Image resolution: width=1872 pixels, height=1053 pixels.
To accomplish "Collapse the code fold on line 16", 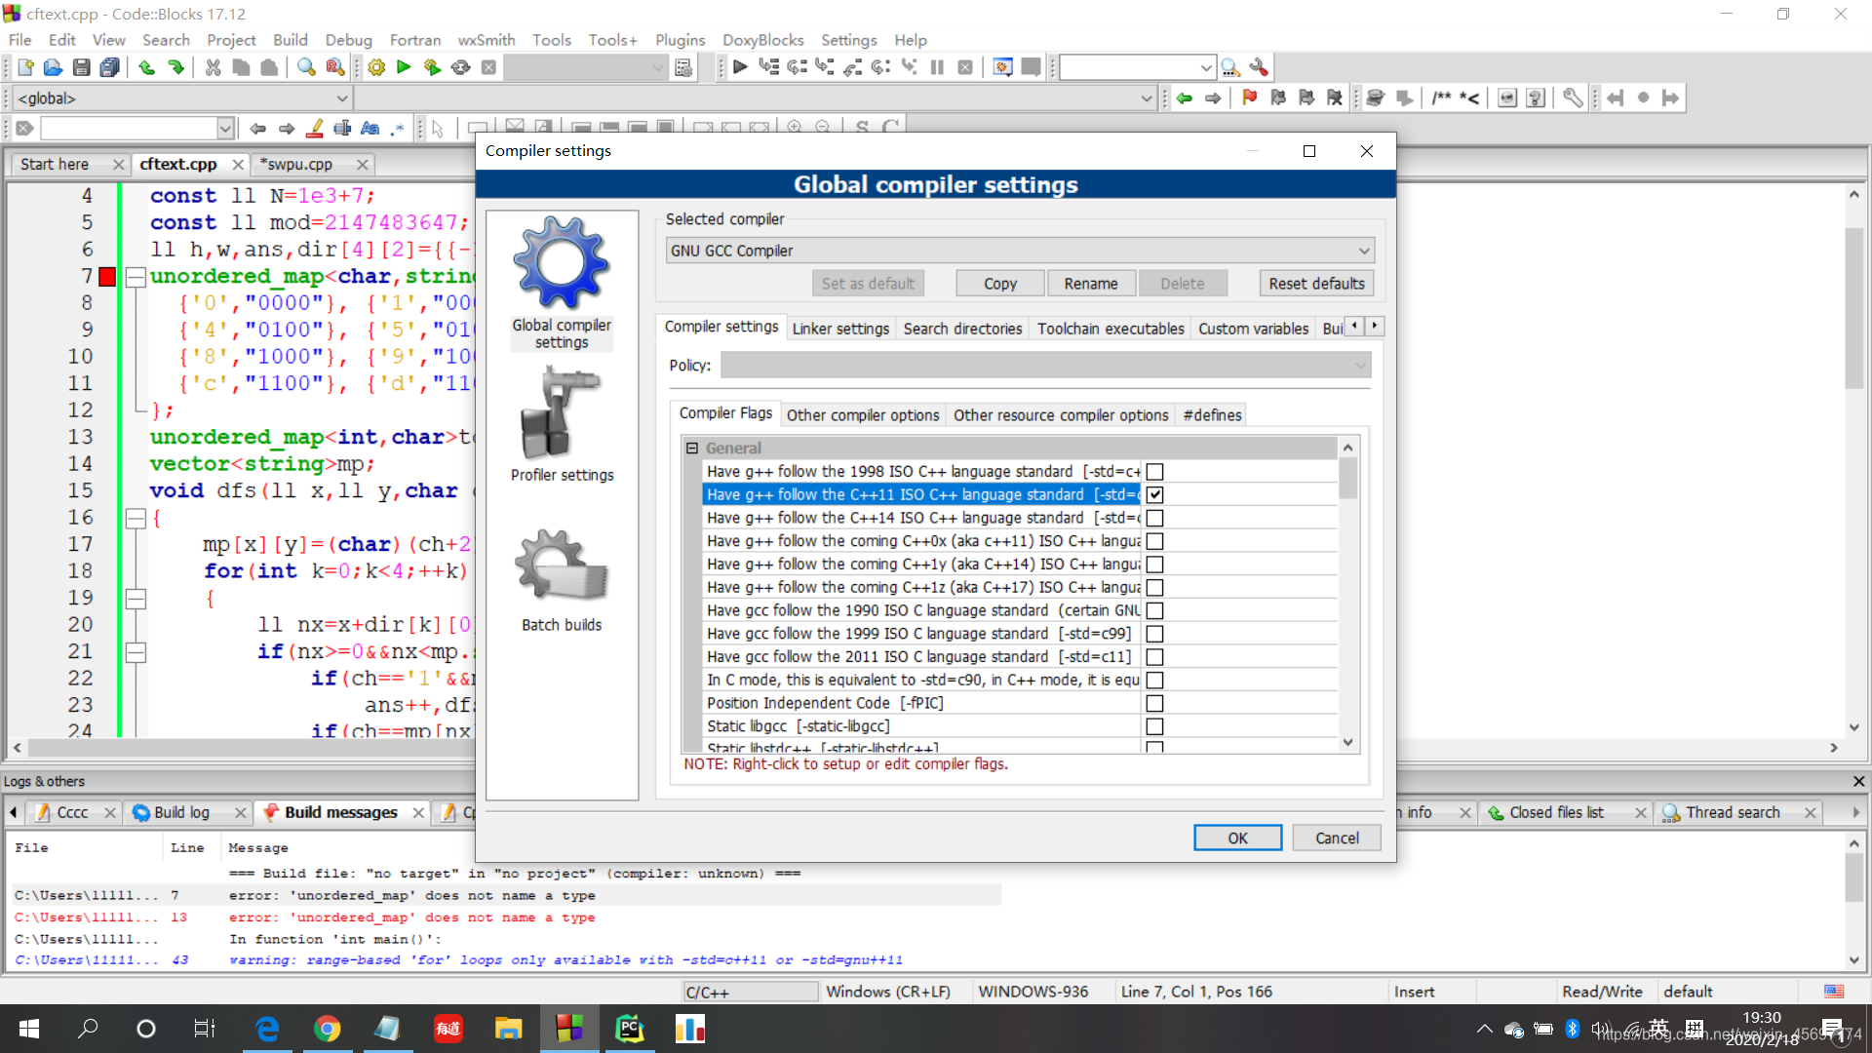I will click(136, 518).
